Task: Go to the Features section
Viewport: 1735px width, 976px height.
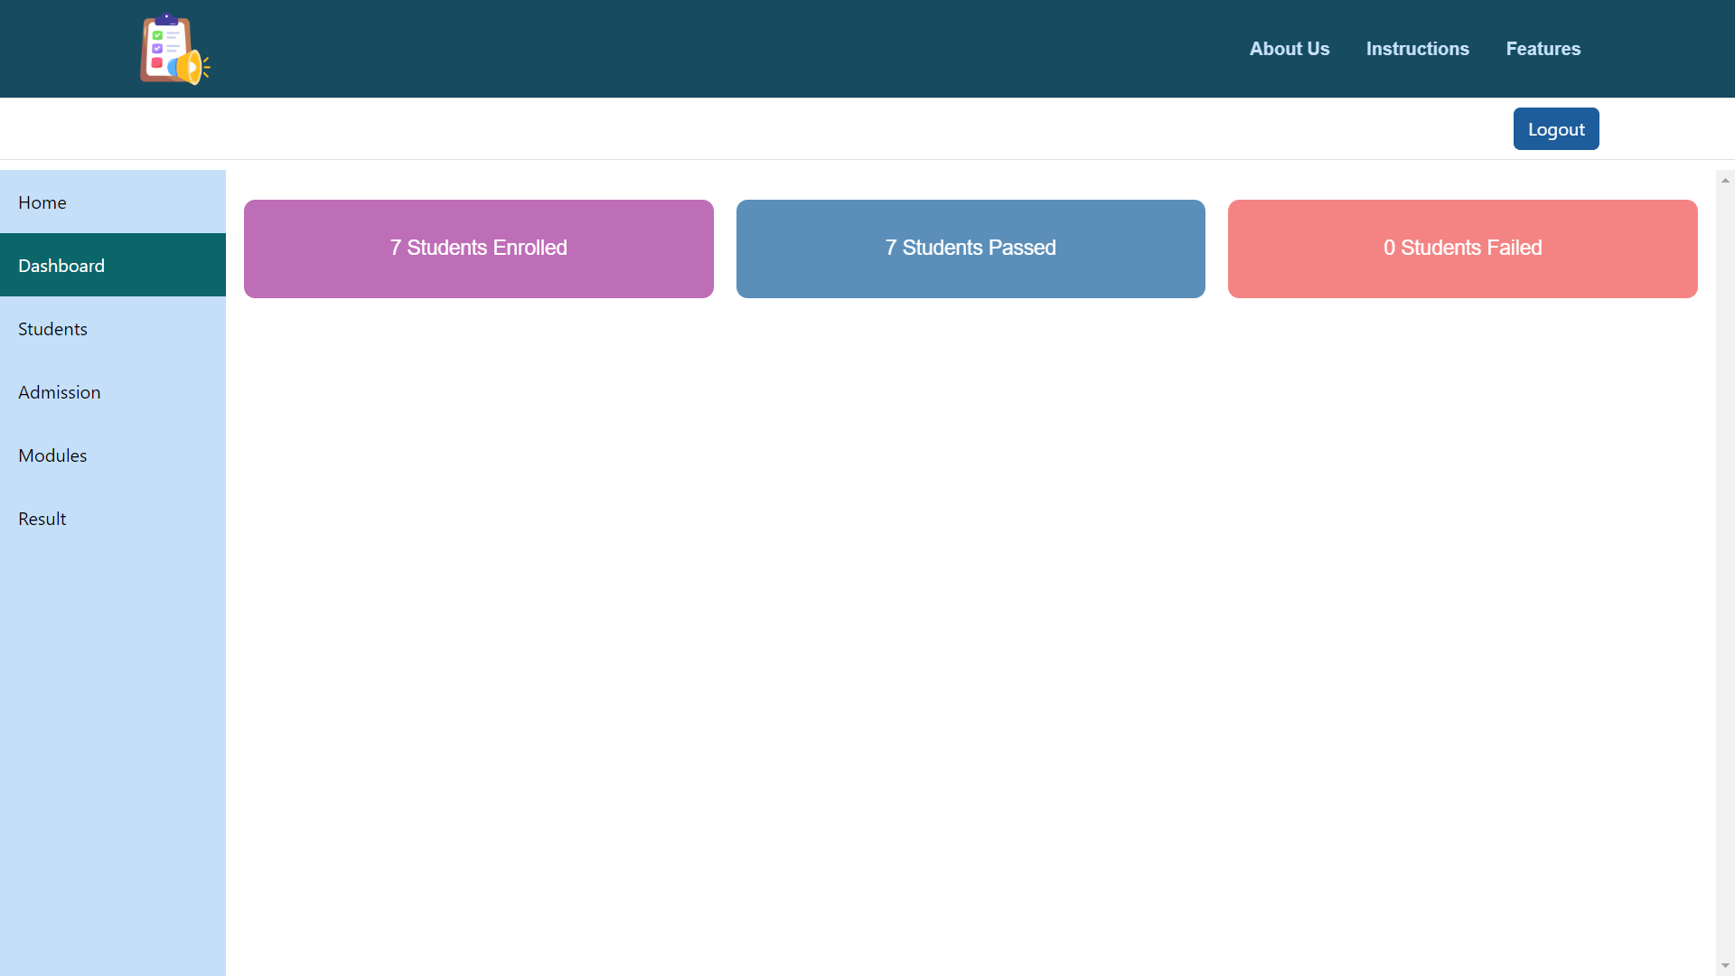Action: coord(1543,49)
